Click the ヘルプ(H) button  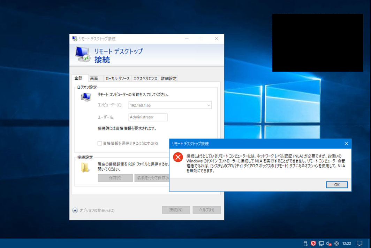coord(206,210)
